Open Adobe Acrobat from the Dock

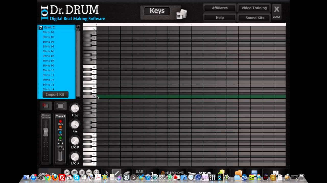click(98, 177)
